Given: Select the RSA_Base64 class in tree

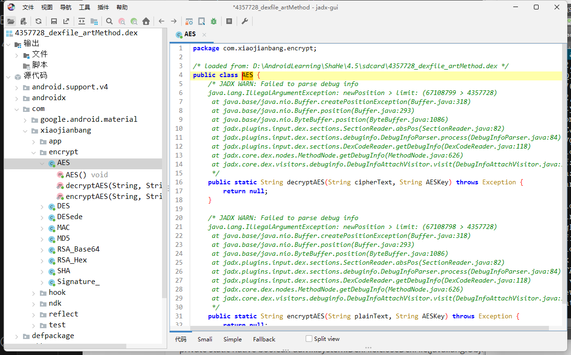Looking at the screenshot, I should coord(78,249).
